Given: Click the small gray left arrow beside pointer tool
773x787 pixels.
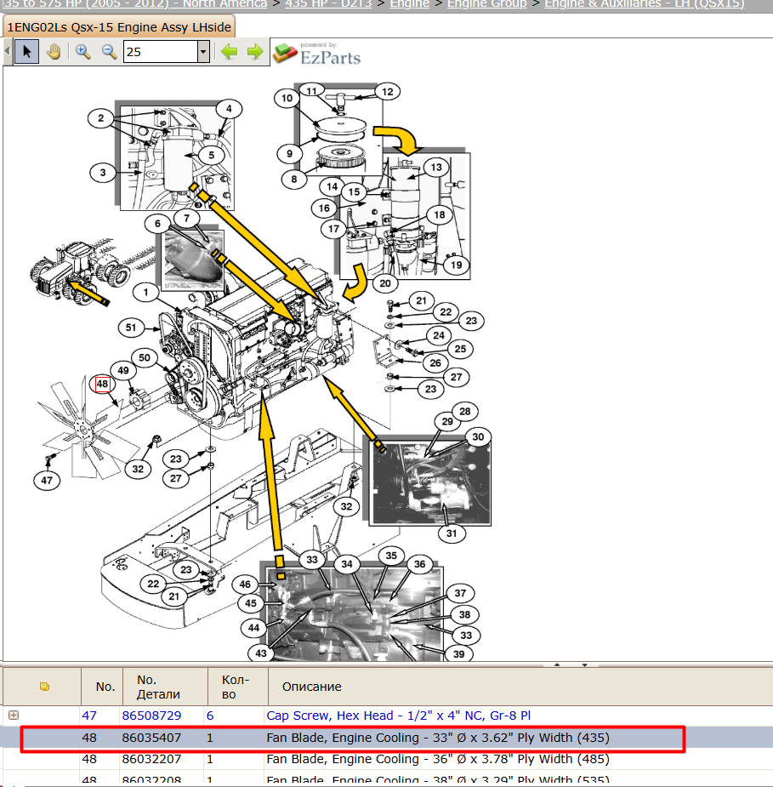Looking at the screenshot, I should [7, 51].
